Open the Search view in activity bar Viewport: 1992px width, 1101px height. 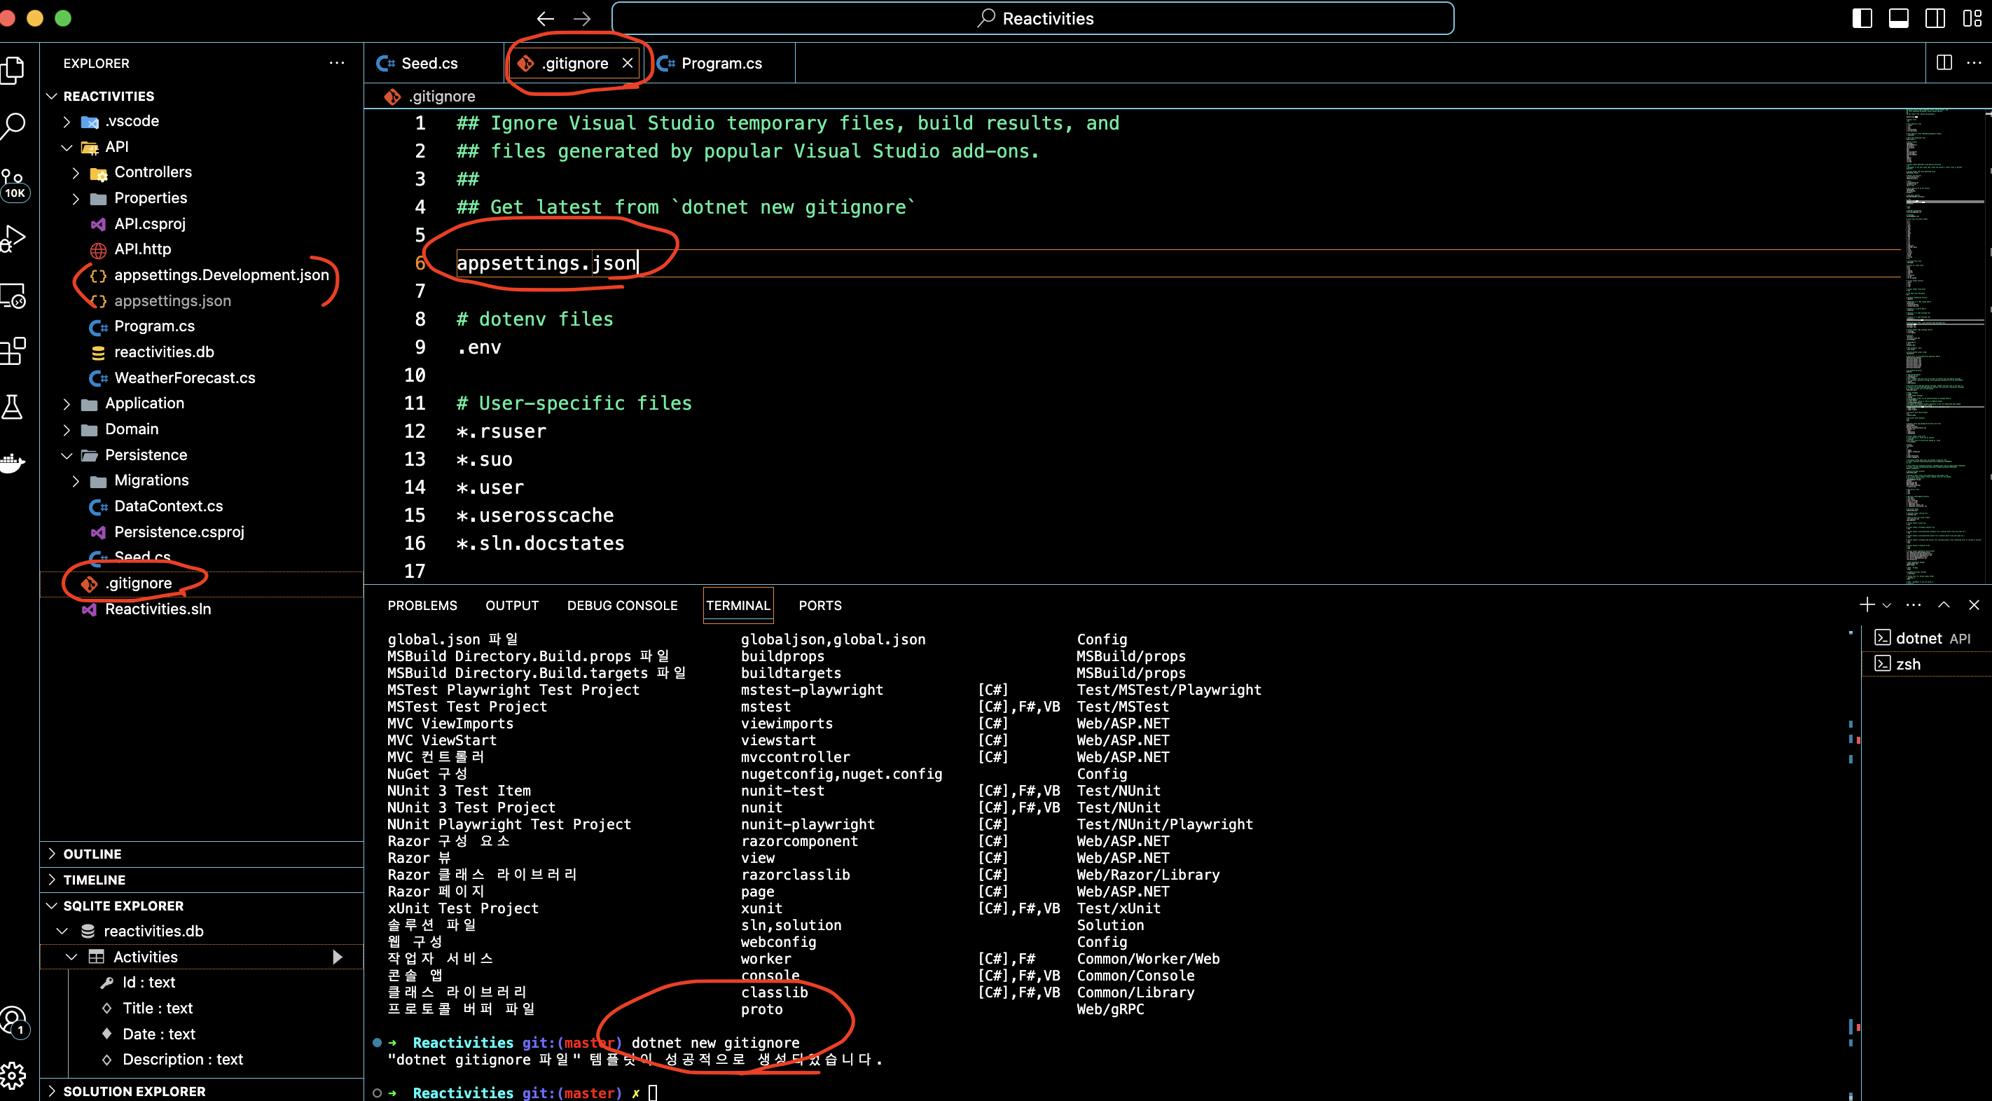coord(14,125)
